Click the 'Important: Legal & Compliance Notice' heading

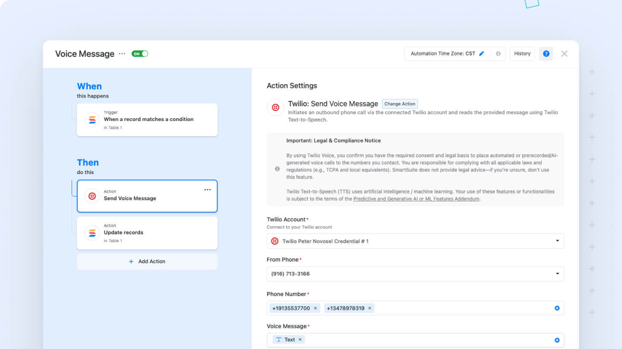333,140
